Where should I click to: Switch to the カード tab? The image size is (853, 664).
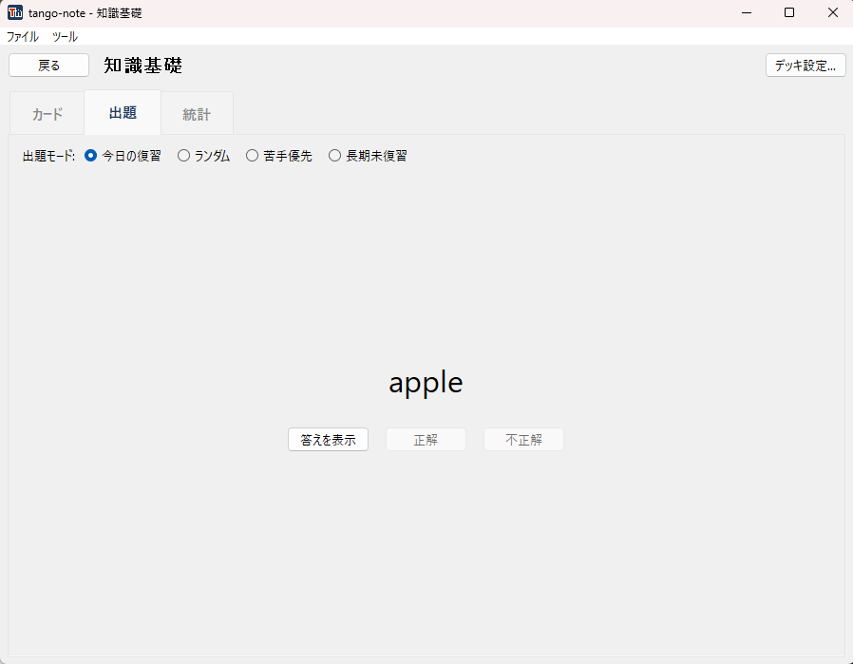47,114
